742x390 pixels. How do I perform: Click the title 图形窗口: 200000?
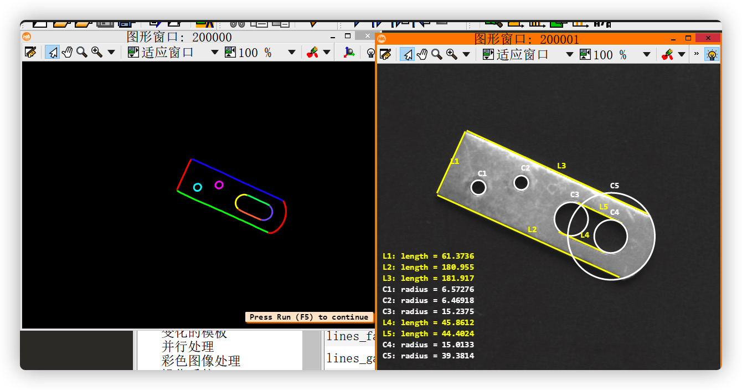point(179,37)
